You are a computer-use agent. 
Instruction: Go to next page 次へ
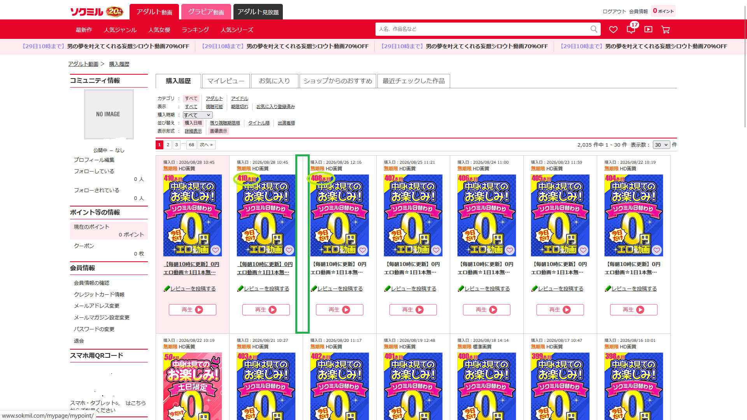click(x=206, y=145)
